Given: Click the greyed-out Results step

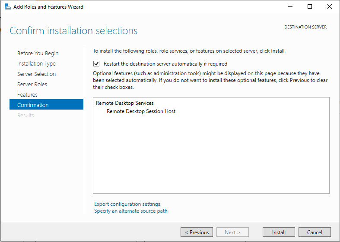Looking at the screenshot, I should [25, 116].
